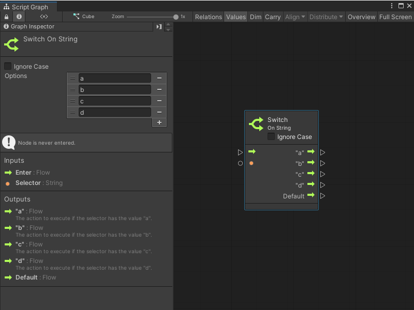414x310 pixels.
Task: Add a new option with the plus button
Action: pos(159,122)
